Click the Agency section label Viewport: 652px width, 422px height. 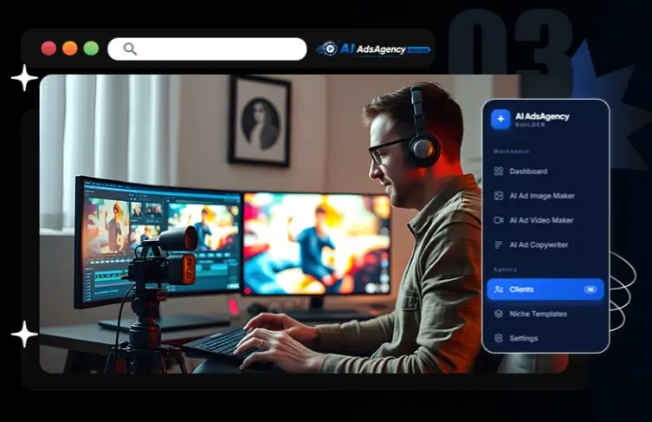(505, 269)
